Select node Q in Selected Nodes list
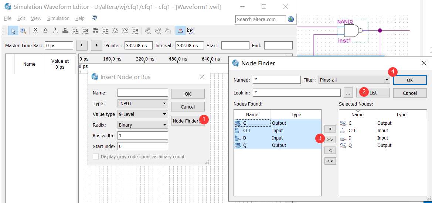The image size is (432, 203). click(383, 145)
